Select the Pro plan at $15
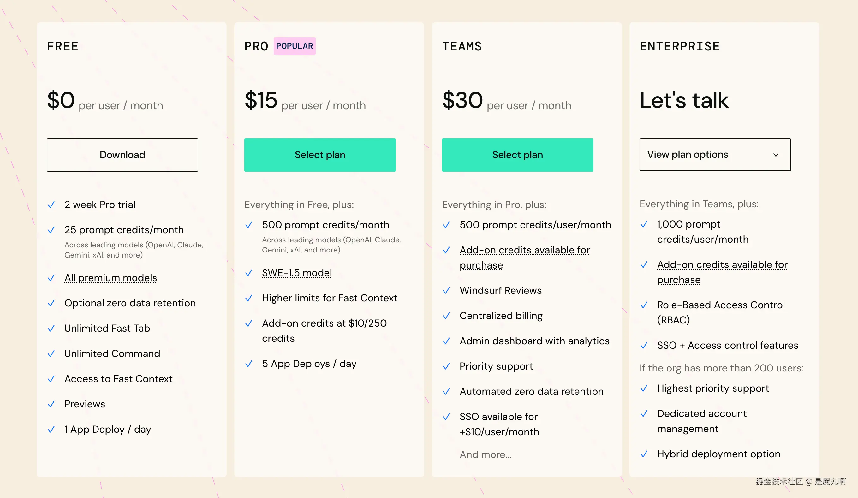 pyautogui.click(x=320, y=155)
